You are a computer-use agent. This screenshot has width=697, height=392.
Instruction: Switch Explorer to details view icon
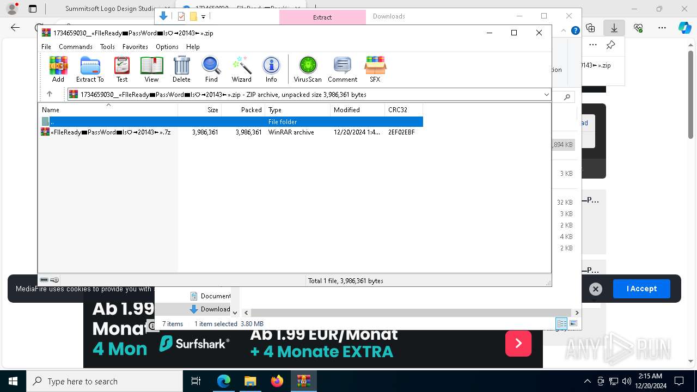coord(561,323)
